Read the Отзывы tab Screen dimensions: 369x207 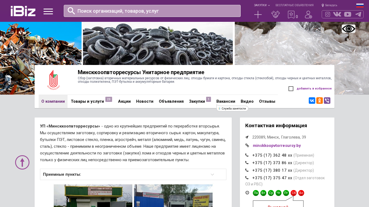(267, 101)
